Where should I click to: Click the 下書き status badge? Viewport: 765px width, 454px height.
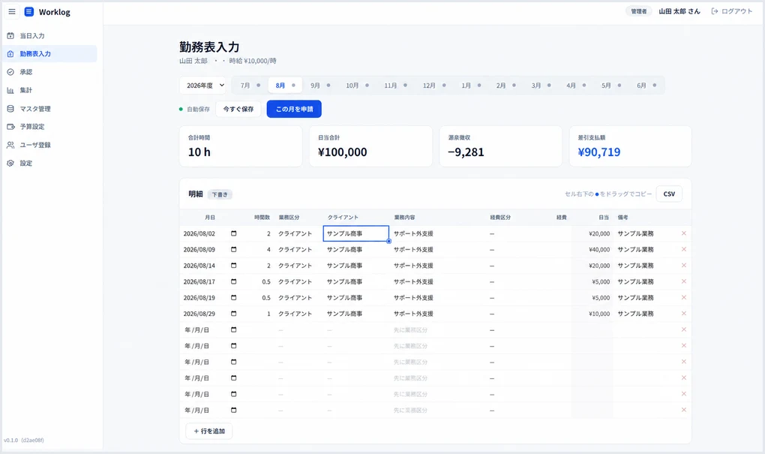(x=220, y=194)
